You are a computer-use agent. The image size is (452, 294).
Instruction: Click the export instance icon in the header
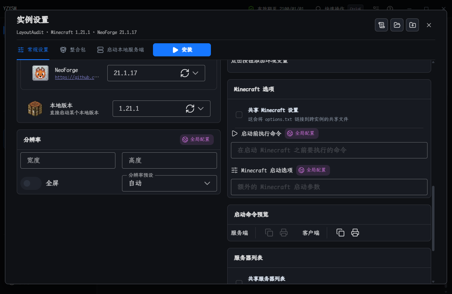coord(412,25)
